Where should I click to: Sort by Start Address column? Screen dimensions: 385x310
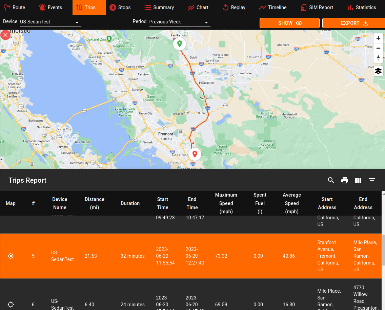tap(327, 203)
